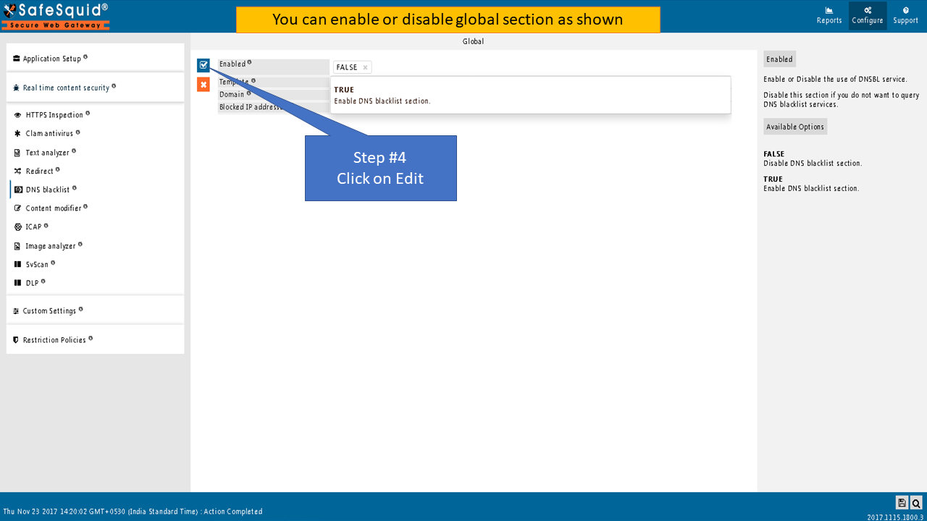927x521 pixels.
Task: Click the Enabled help heading on right
Action: [x=779, y=59]
